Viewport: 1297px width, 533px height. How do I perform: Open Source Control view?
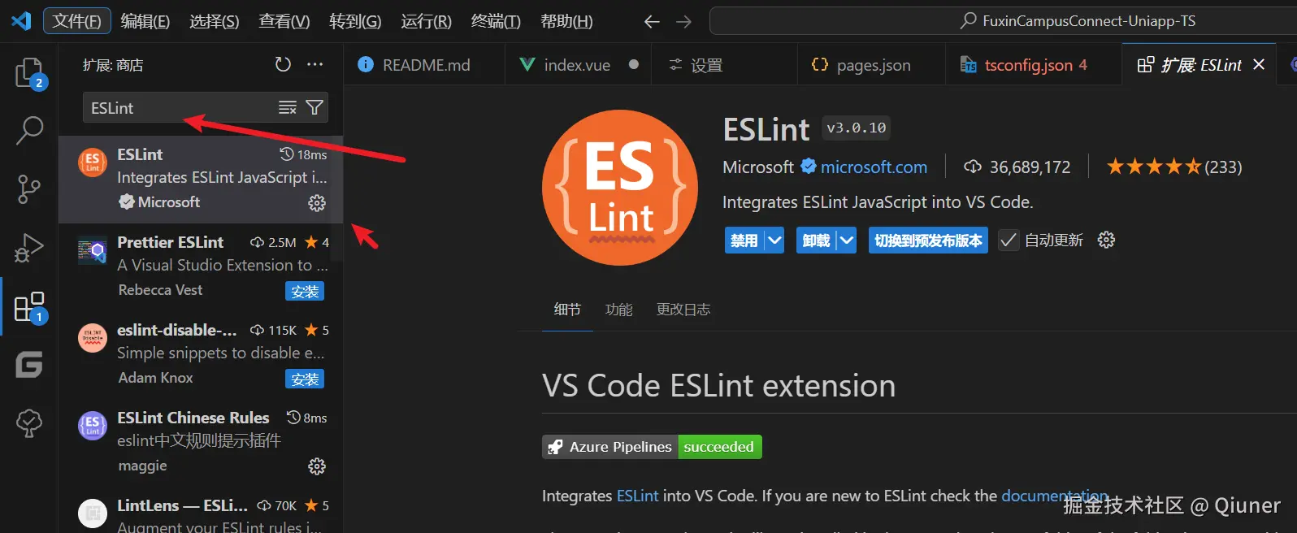pos(29,188)
